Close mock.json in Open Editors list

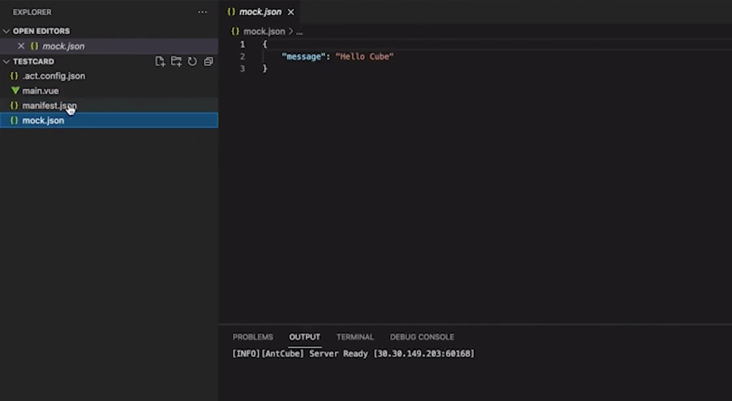[x=21, y=46]
